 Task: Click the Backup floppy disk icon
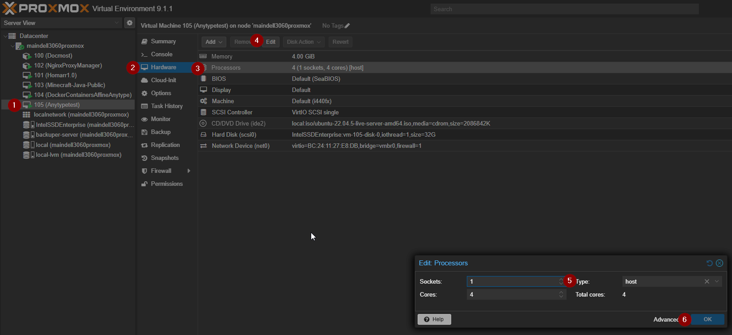(x=144, y=132)
